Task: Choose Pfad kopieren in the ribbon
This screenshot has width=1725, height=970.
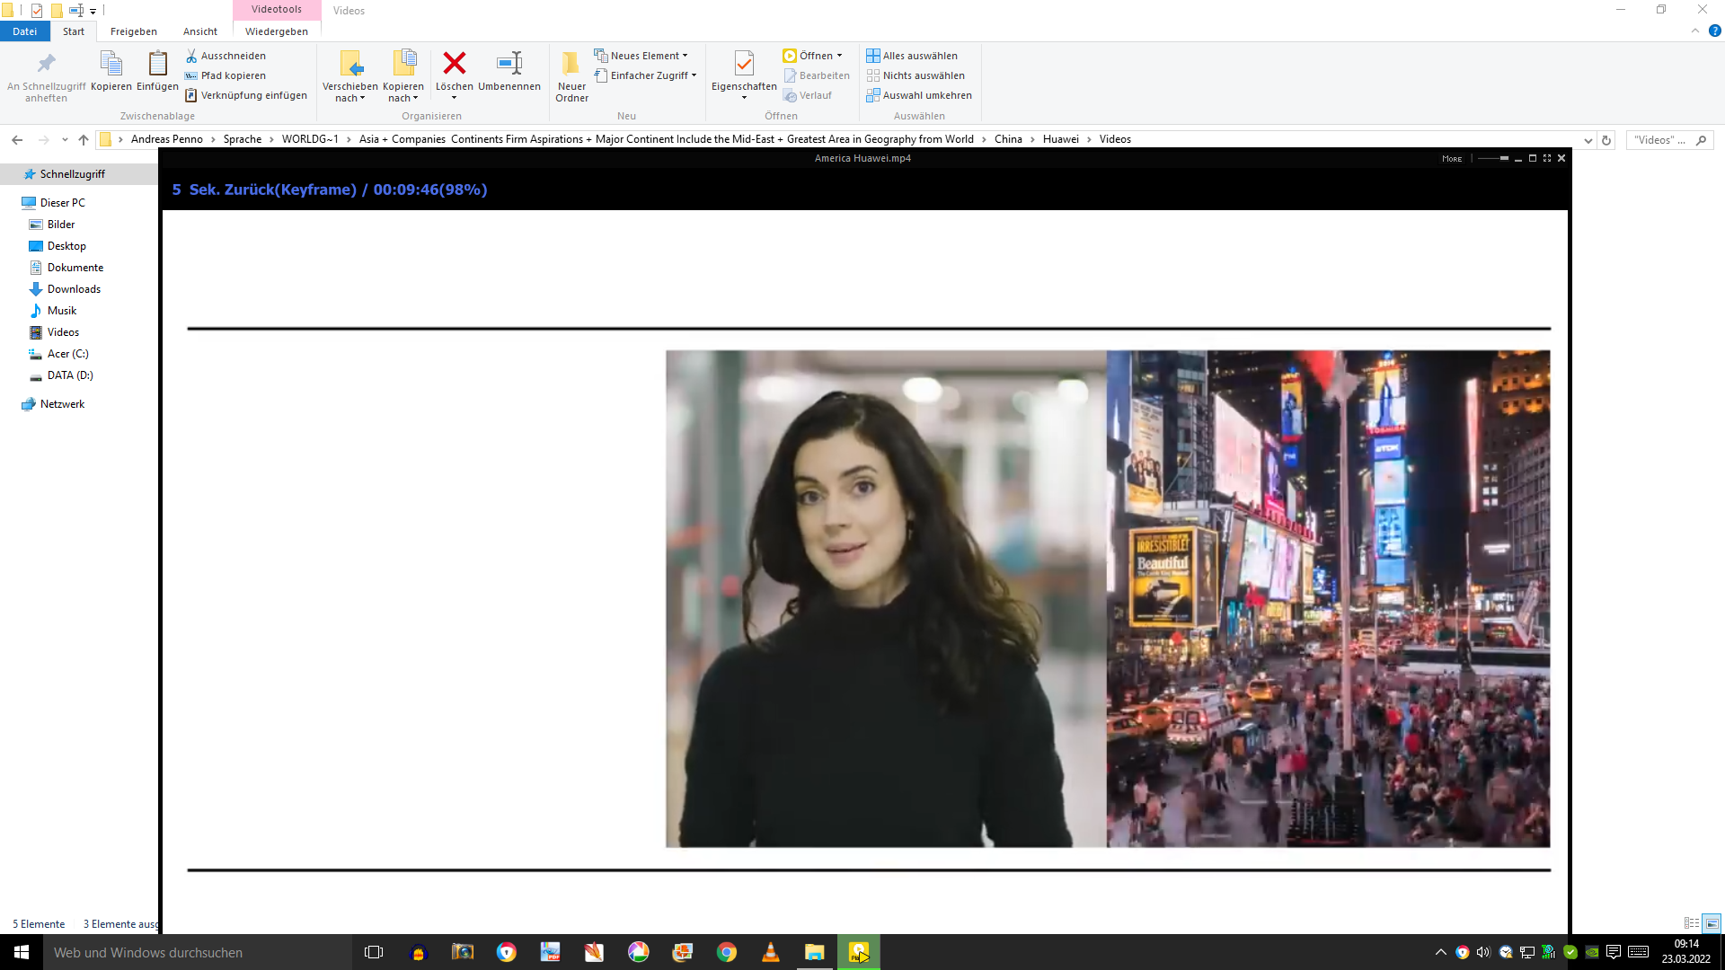Action: pyautogui.click(x=226, y=75)
